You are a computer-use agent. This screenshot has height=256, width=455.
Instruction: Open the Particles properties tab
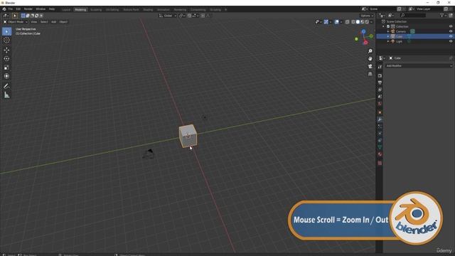click(x=380, y=127)
